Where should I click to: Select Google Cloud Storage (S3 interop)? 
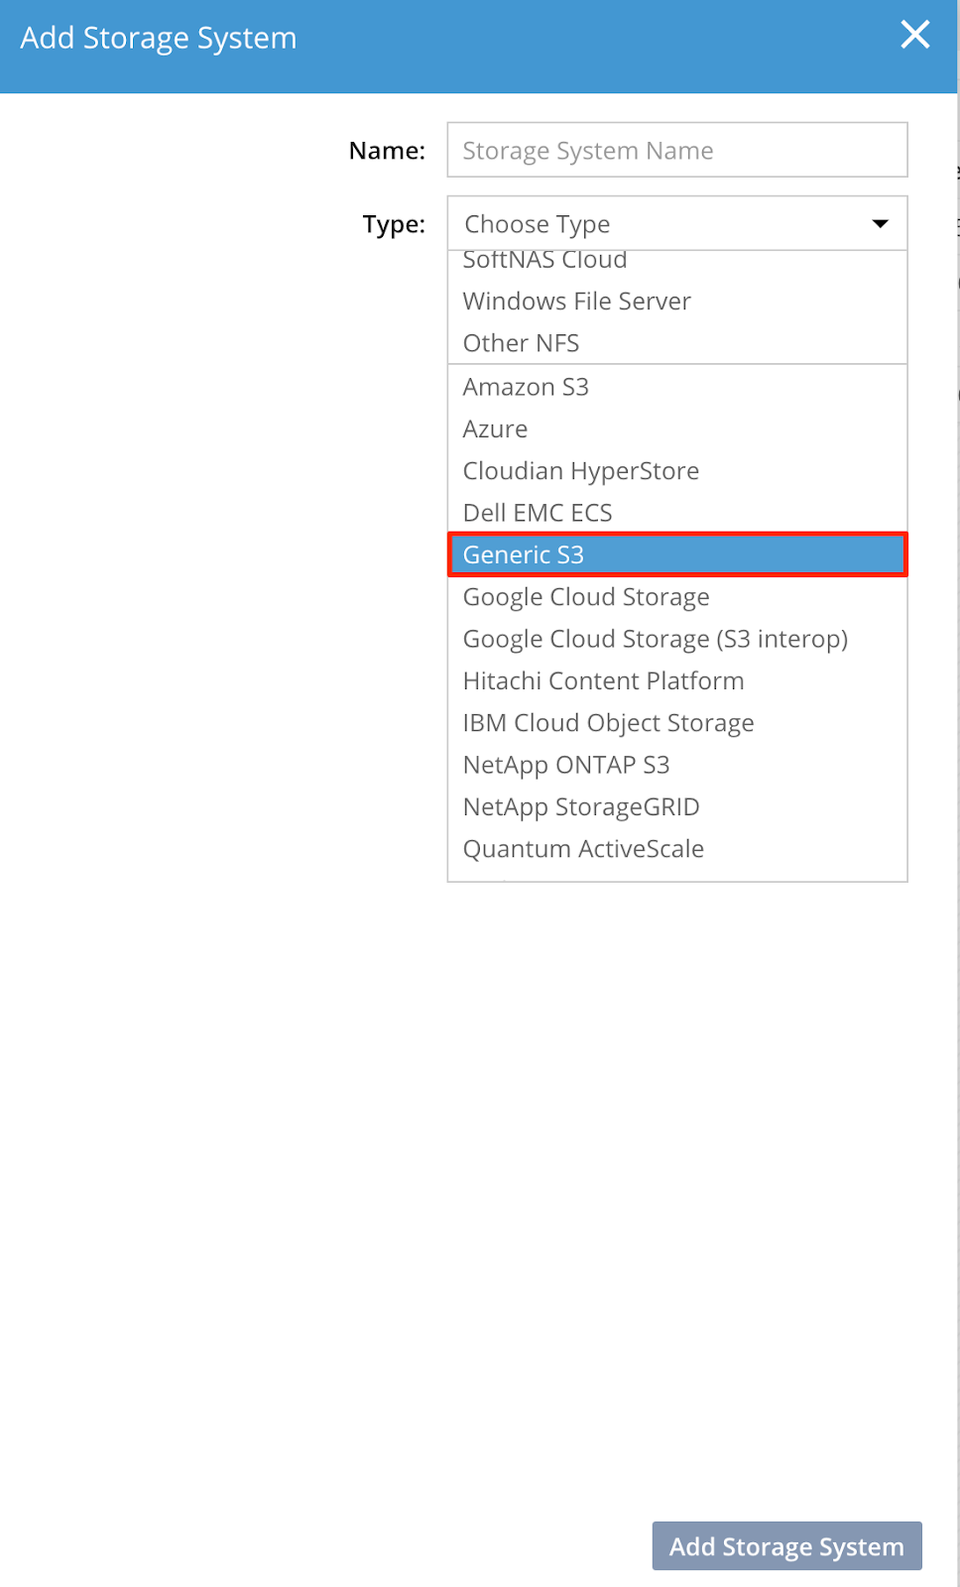pyautogui.click(x=655, y=639)
